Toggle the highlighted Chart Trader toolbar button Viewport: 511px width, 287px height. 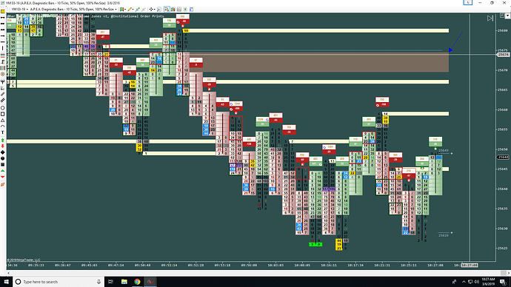tap(167, 9)
